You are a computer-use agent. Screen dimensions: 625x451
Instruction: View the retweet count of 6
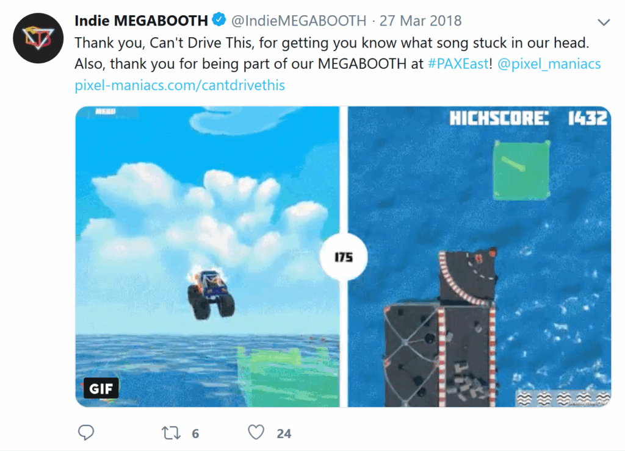coord(195,433)
